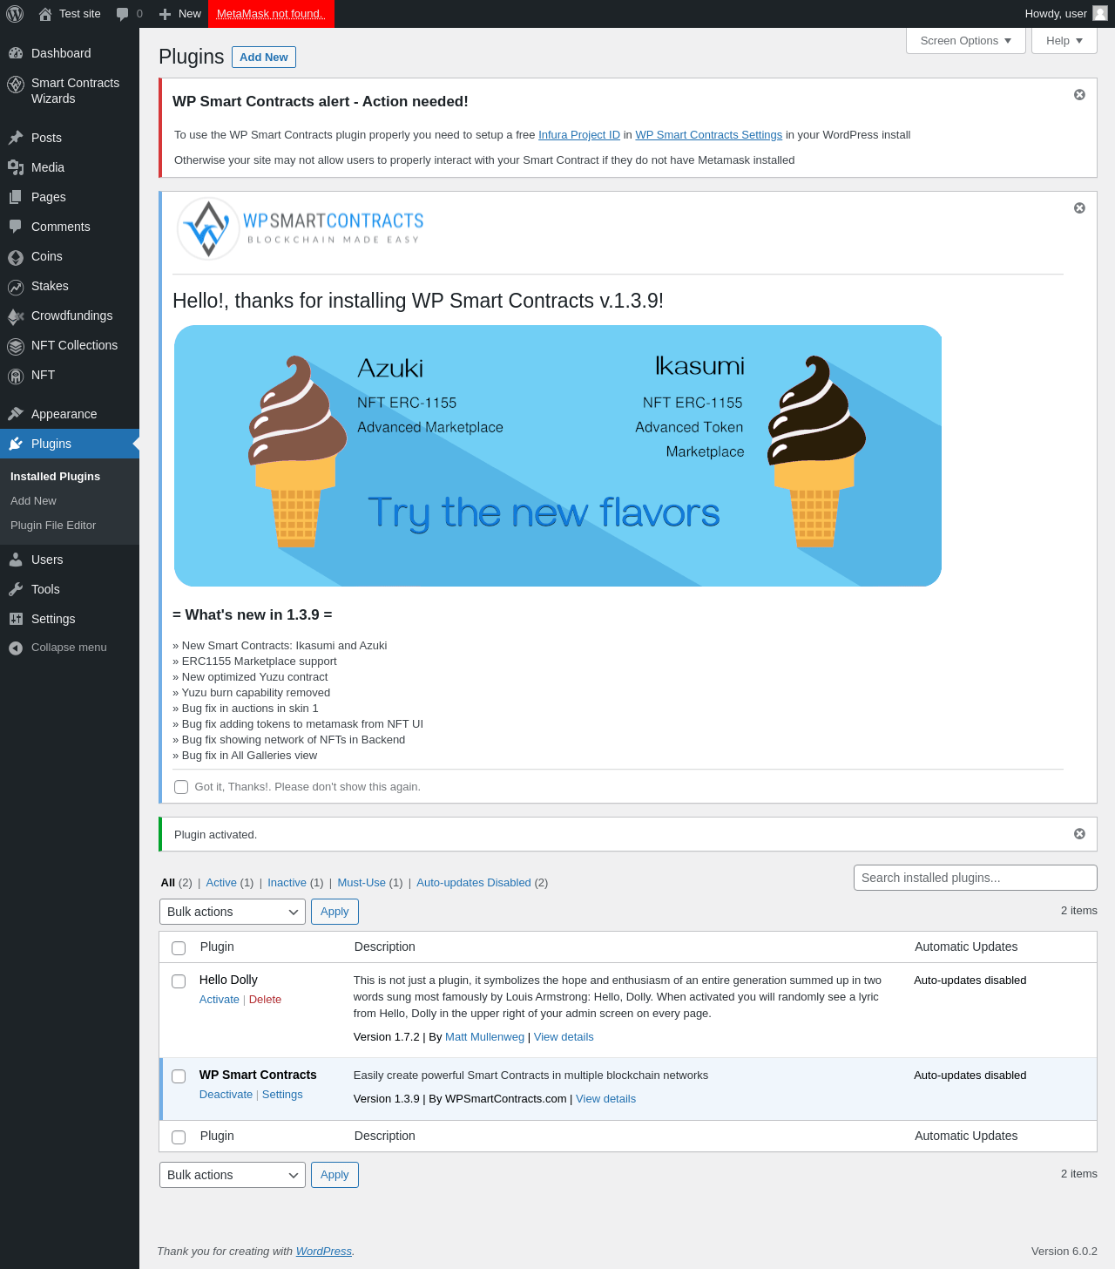The height and width of the screenshot is (1269, 1115).
Task: Open WP Smart Contracts Settings link in alert
Action: pyautogui.click(x=709, y=135)
